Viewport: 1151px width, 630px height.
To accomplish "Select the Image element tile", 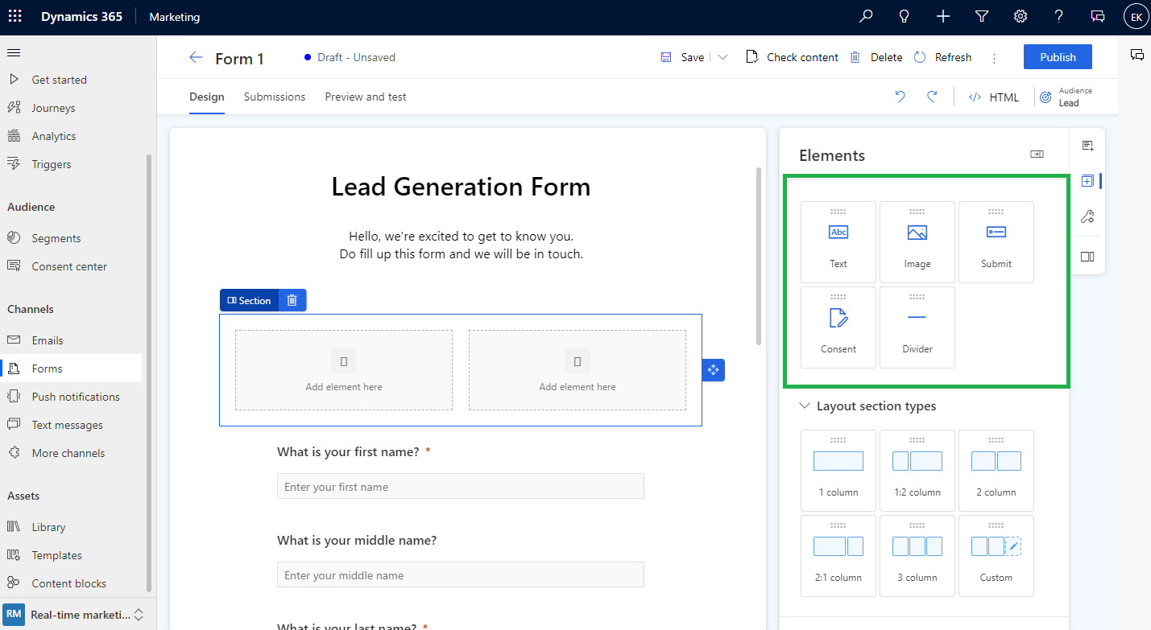I will tap(917, 242).
